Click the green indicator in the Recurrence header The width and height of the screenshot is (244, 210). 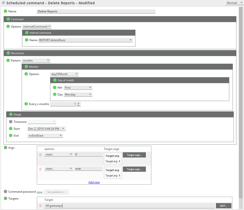point(8,53)
